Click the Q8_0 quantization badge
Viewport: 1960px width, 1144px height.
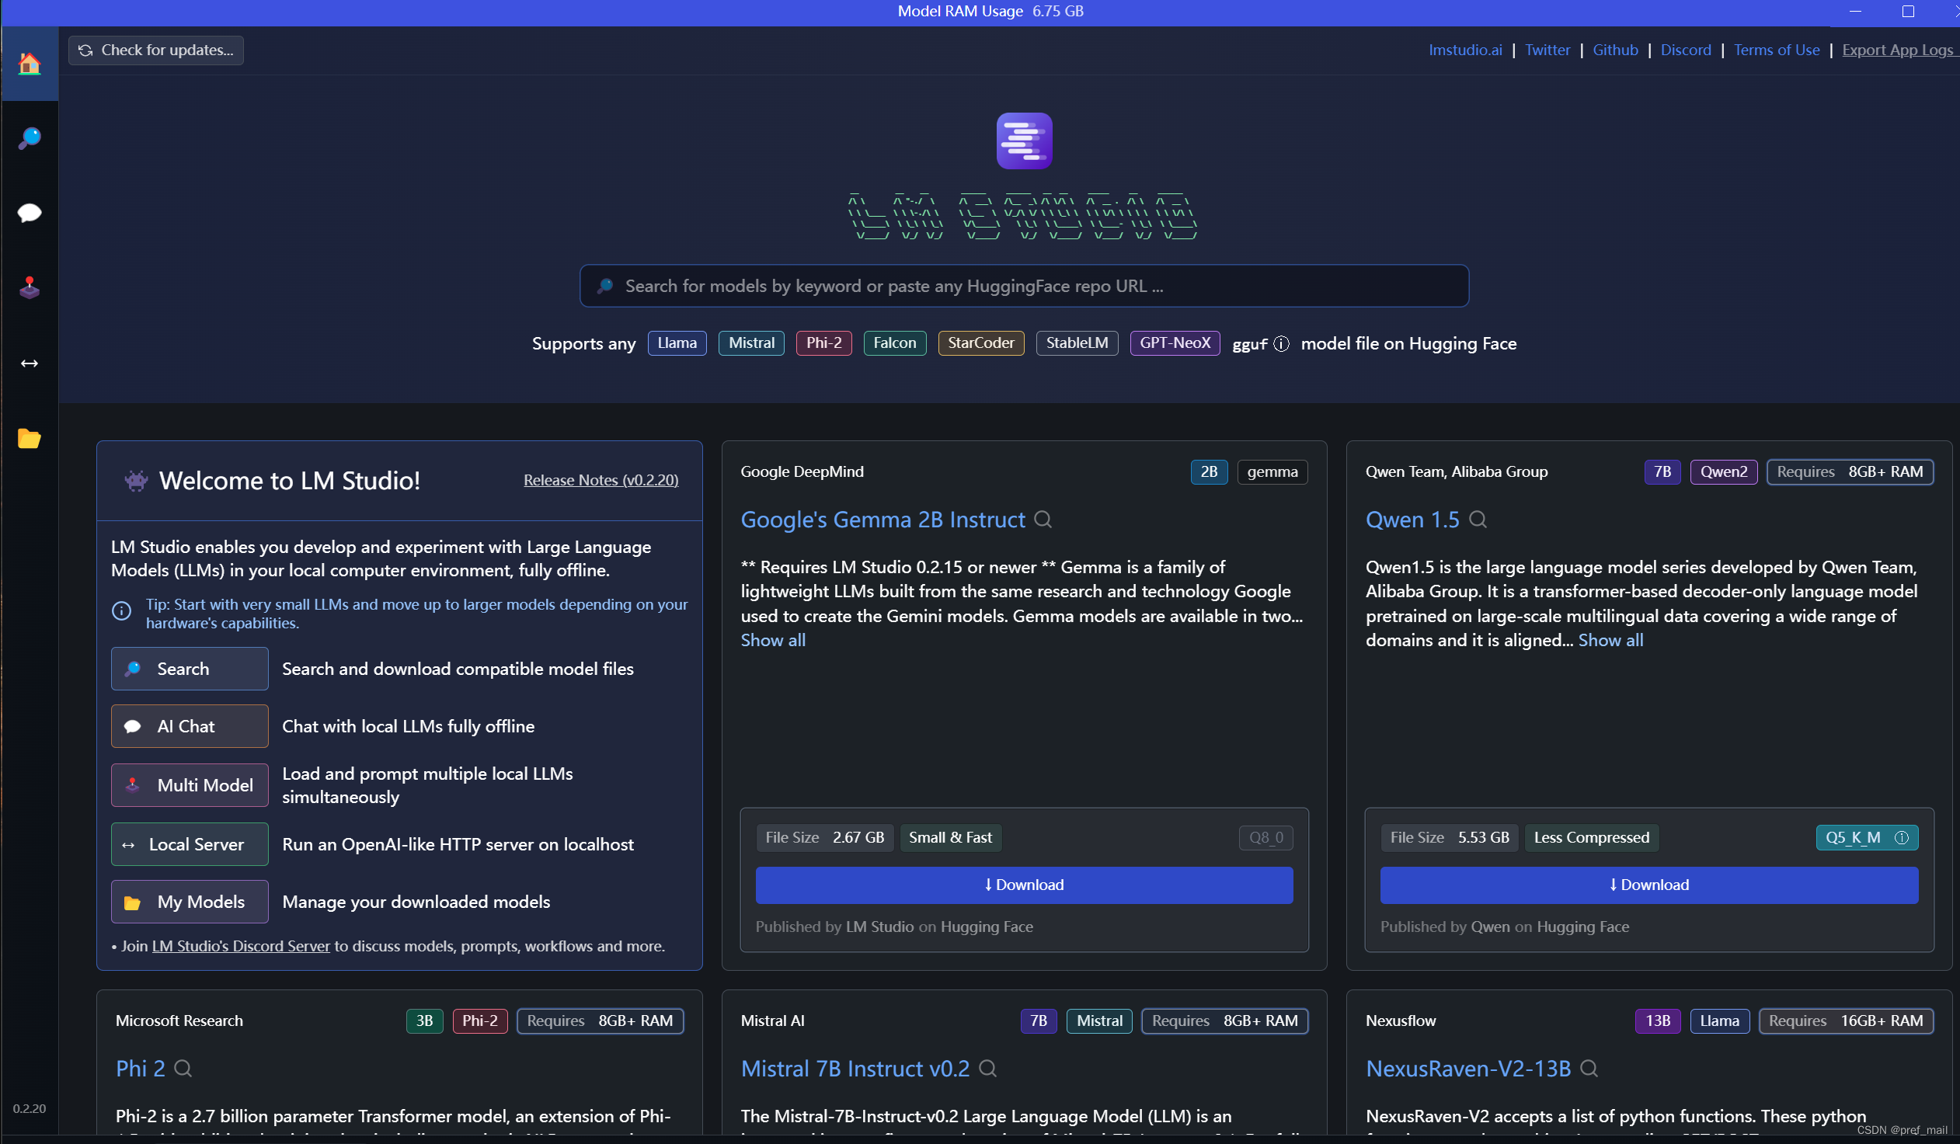click(x=1265, y=837)
